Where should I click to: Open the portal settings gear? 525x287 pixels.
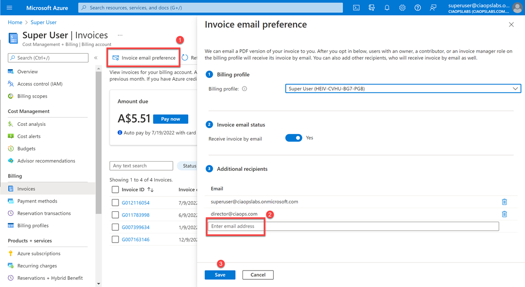click(x=402, y=8)
